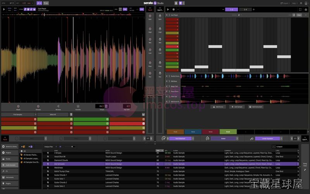
Task: Open Plugins library section
Action: coord(10,183)
